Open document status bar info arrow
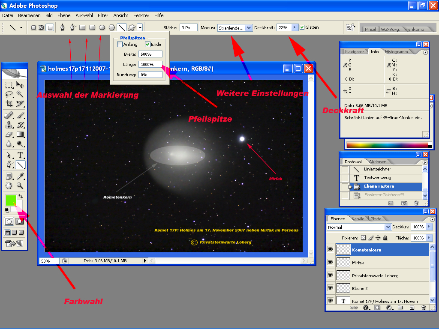 (x=145, y=261)
